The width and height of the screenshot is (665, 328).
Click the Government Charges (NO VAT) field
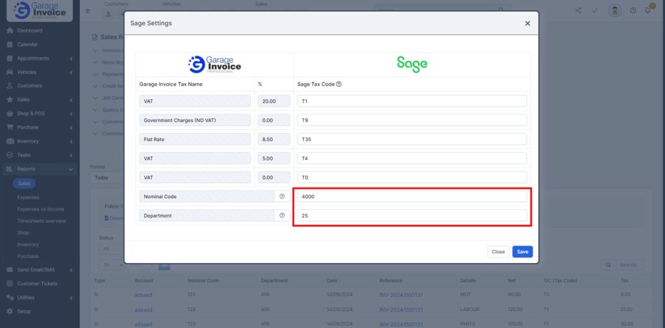(195, 120)
